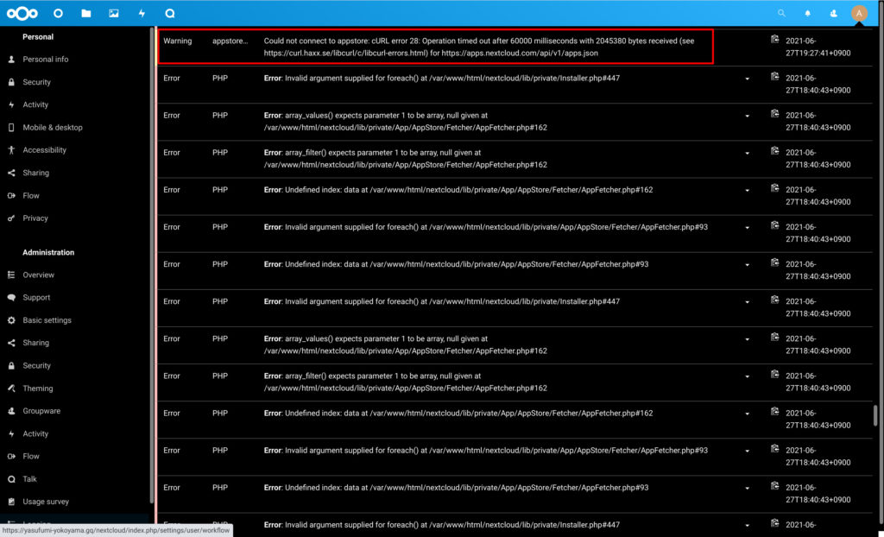884x537 pixels.
Task: Click the Personal section heading
Action: click(x=38, y=36)
